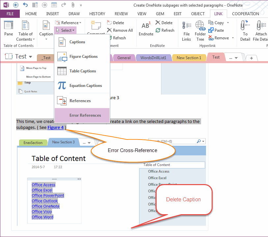The height and width of the screenshot is (237, 268).
Task: Click Refresh in the EndNote group
Action: (x=165, y=30)
